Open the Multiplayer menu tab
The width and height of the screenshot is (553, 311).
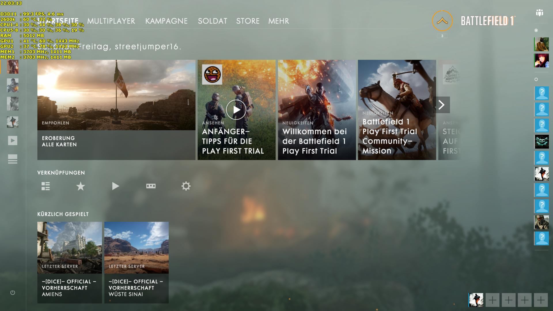click(x=111, y=21)
